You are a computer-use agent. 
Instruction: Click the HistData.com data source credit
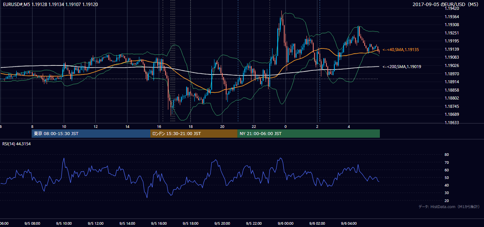(449, 207)
